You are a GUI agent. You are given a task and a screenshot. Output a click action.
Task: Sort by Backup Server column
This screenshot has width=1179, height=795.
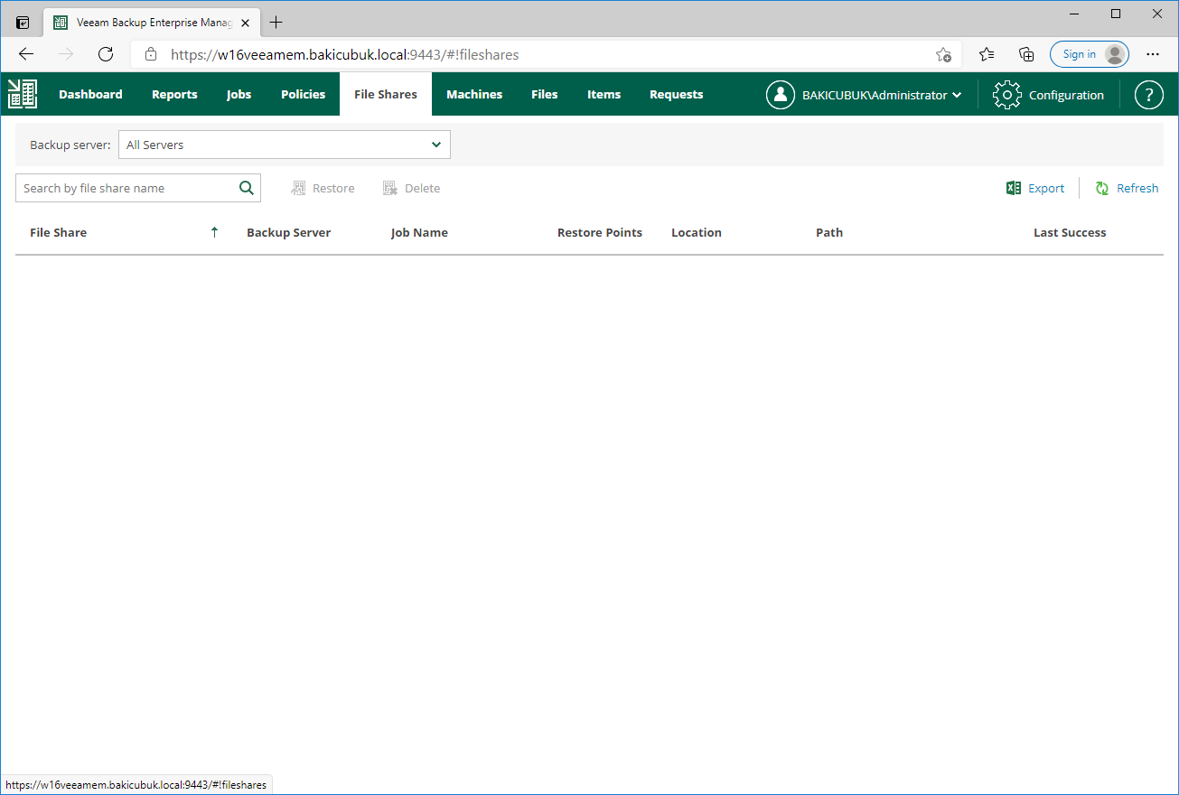(x=288, y=232)
